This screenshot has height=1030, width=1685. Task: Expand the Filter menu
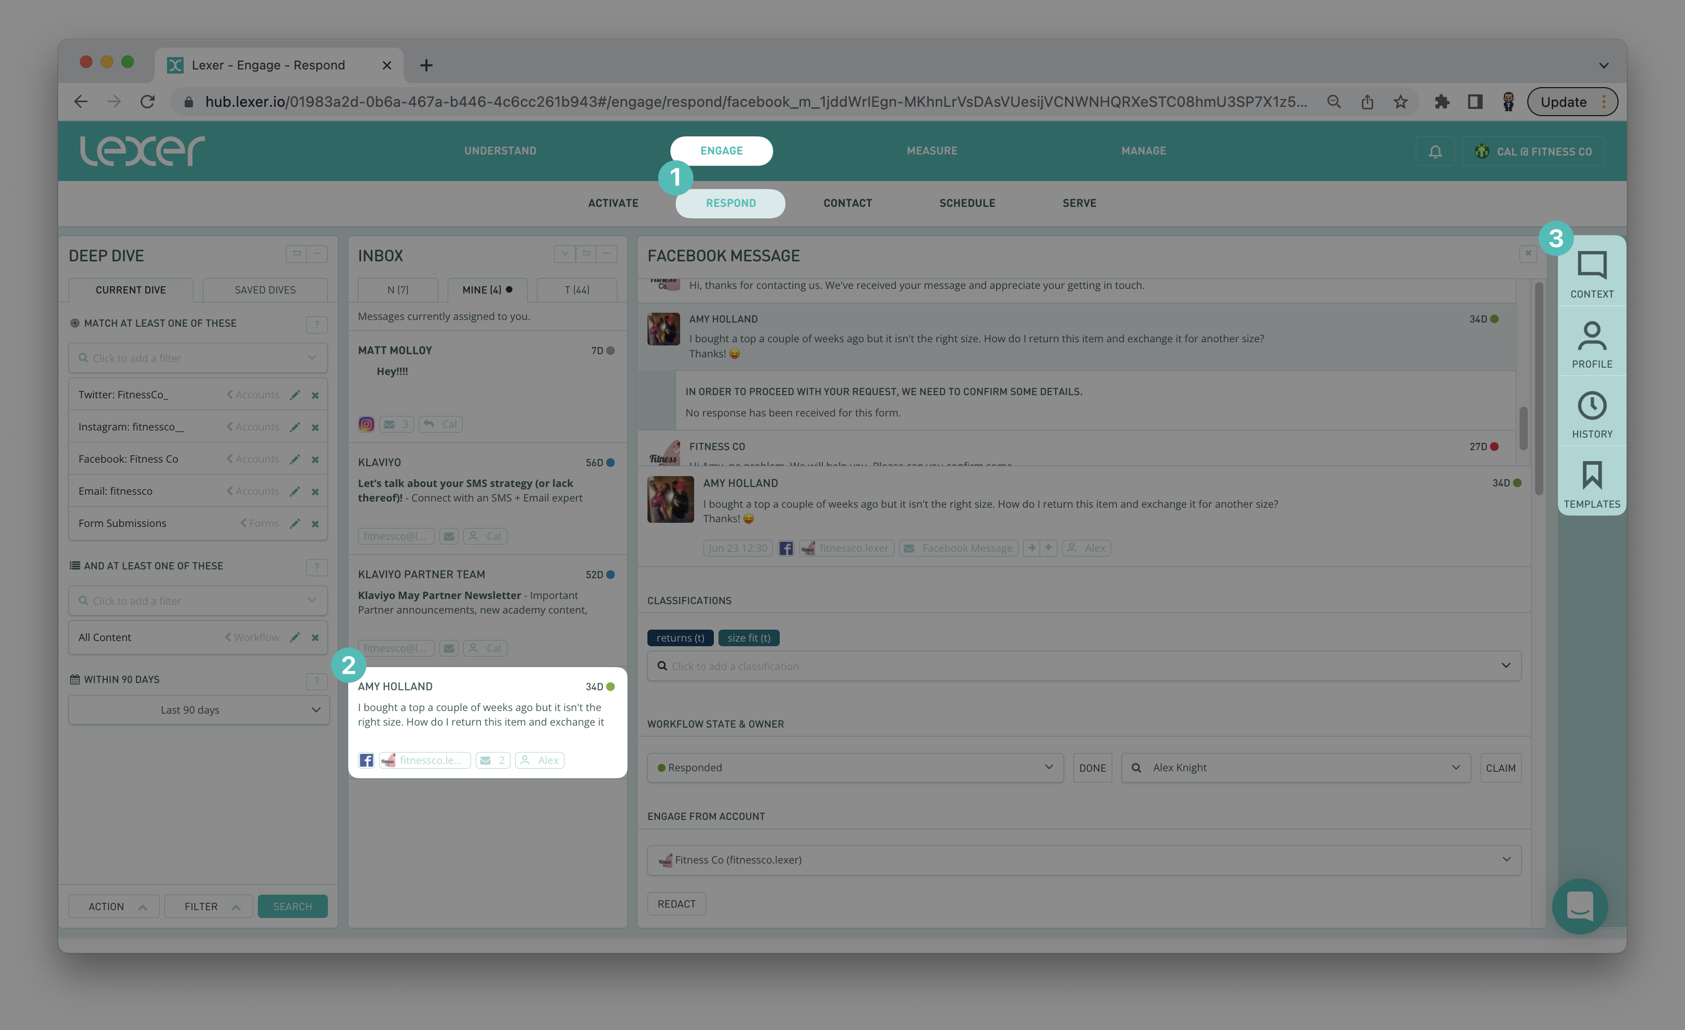tap(209, 906)
